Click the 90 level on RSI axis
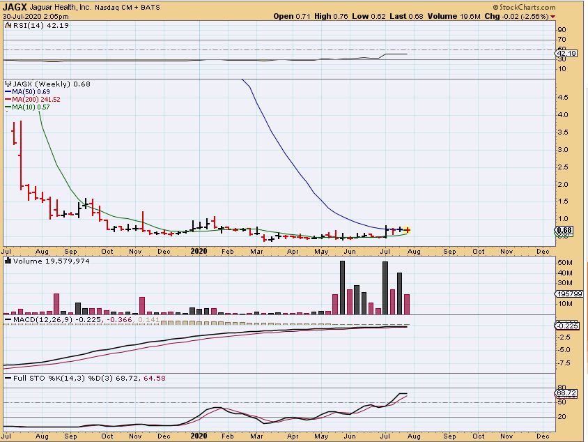Screen dimensions: 588x442 [562, 30]
